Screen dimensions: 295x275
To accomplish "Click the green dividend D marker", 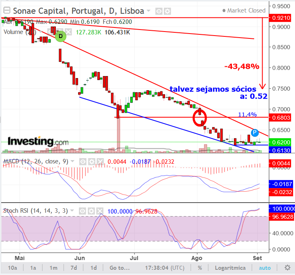I will tap(61, 36).
